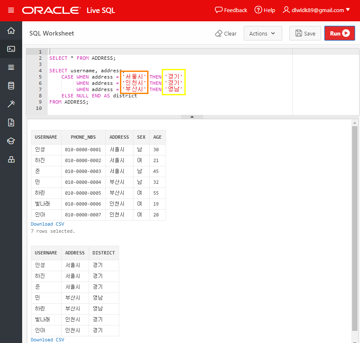Click the SQL Worksheet title
The image size is (360, 343).
[x=52, y=33]
